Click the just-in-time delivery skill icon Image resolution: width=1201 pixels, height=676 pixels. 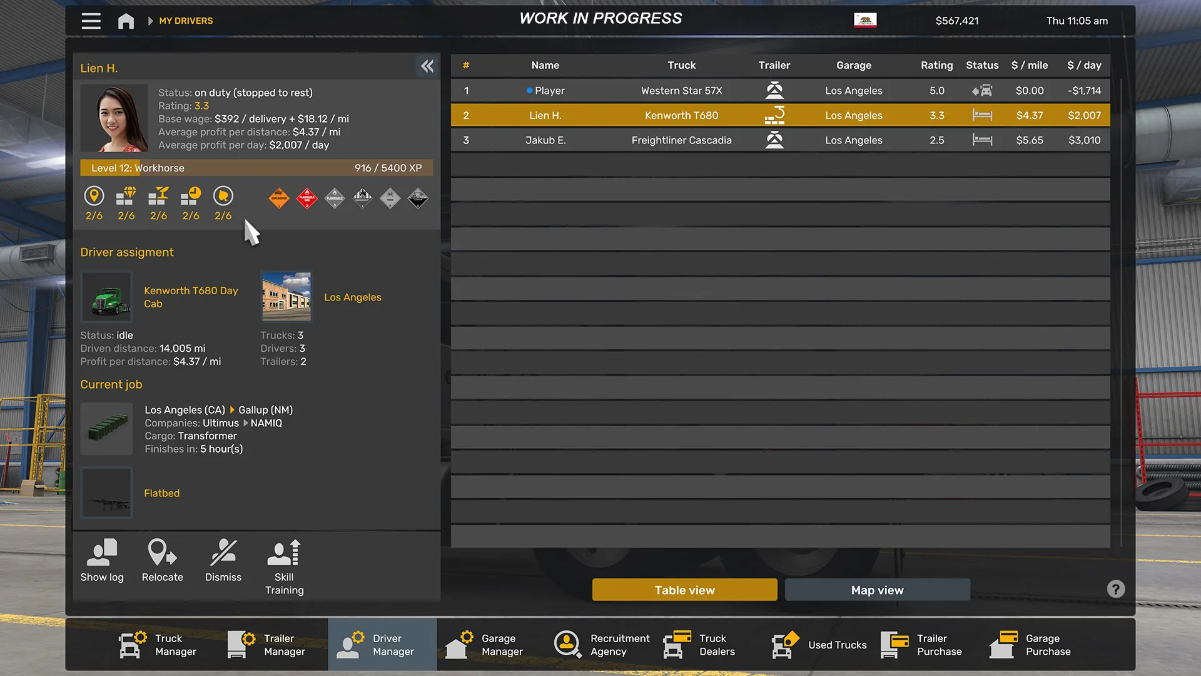(x=191, y=197)
